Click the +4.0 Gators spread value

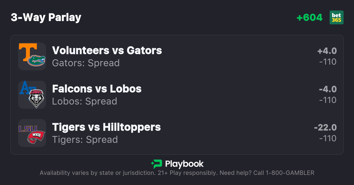click(327, 51)
